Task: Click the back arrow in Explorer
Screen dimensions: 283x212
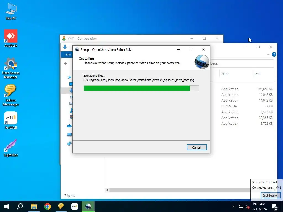Action: 66,63
